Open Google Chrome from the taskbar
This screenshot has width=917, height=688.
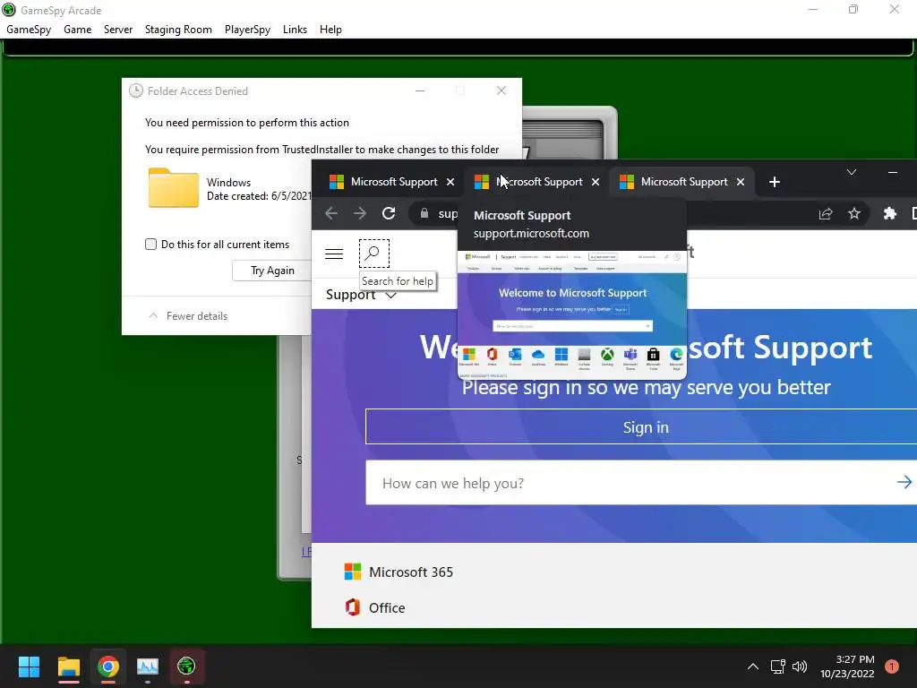pyautogui.click(x=108, y=666)
